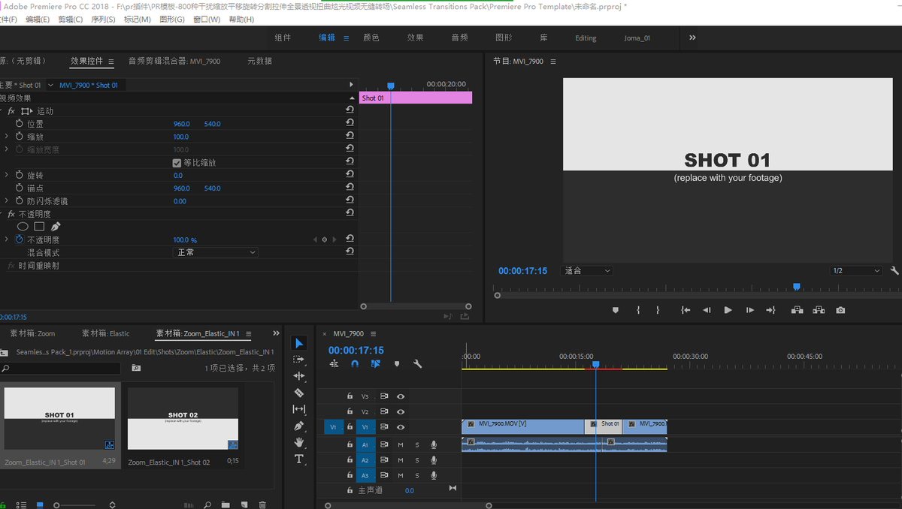Screen dimensions: 902x509
Task: Hide track V3 with its eye icon
Action: 401,396
